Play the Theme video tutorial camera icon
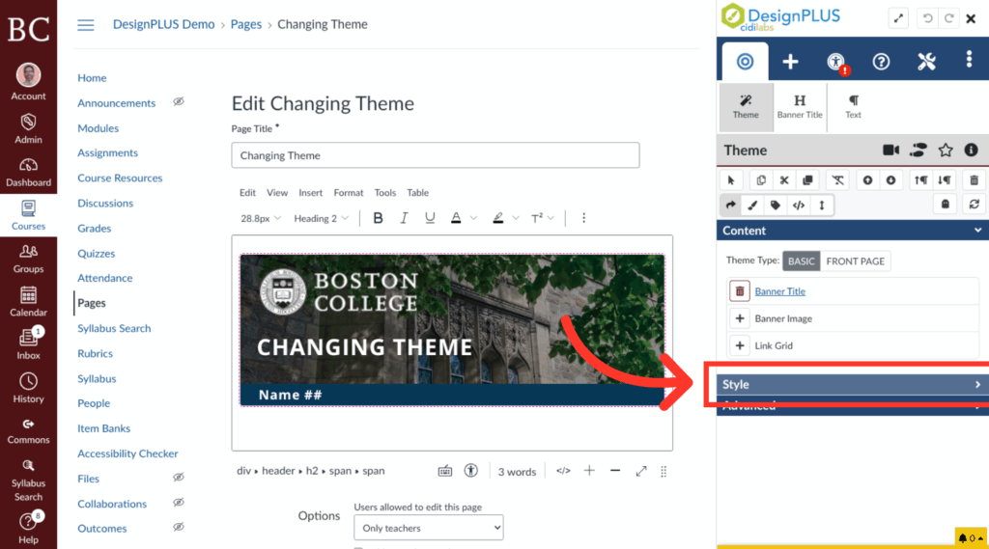 click(890, 150)
